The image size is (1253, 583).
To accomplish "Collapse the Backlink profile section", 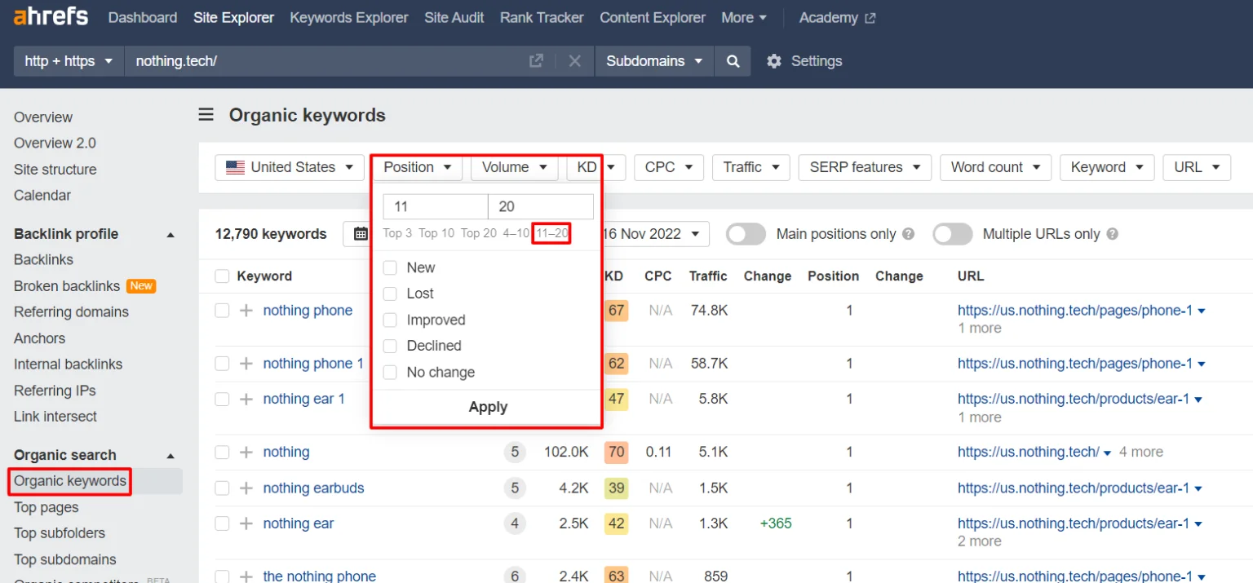I will click(x=170, y=235).
